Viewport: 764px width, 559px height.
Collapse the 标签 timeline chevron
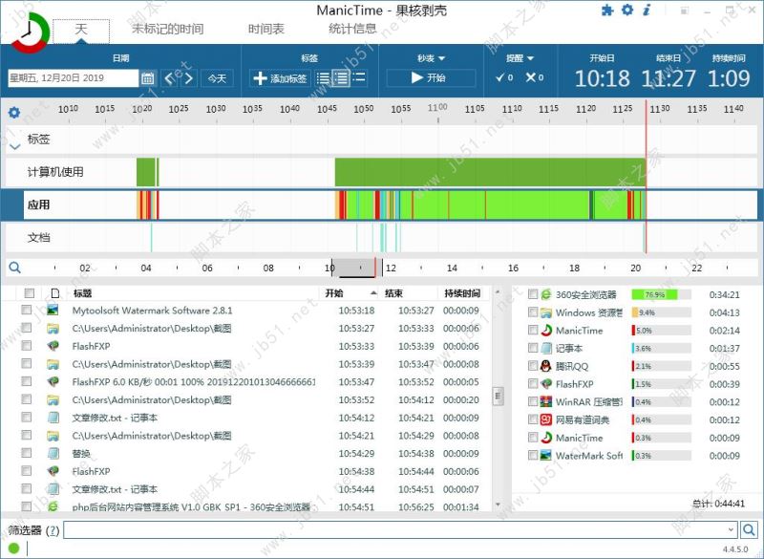click(15, 146)
